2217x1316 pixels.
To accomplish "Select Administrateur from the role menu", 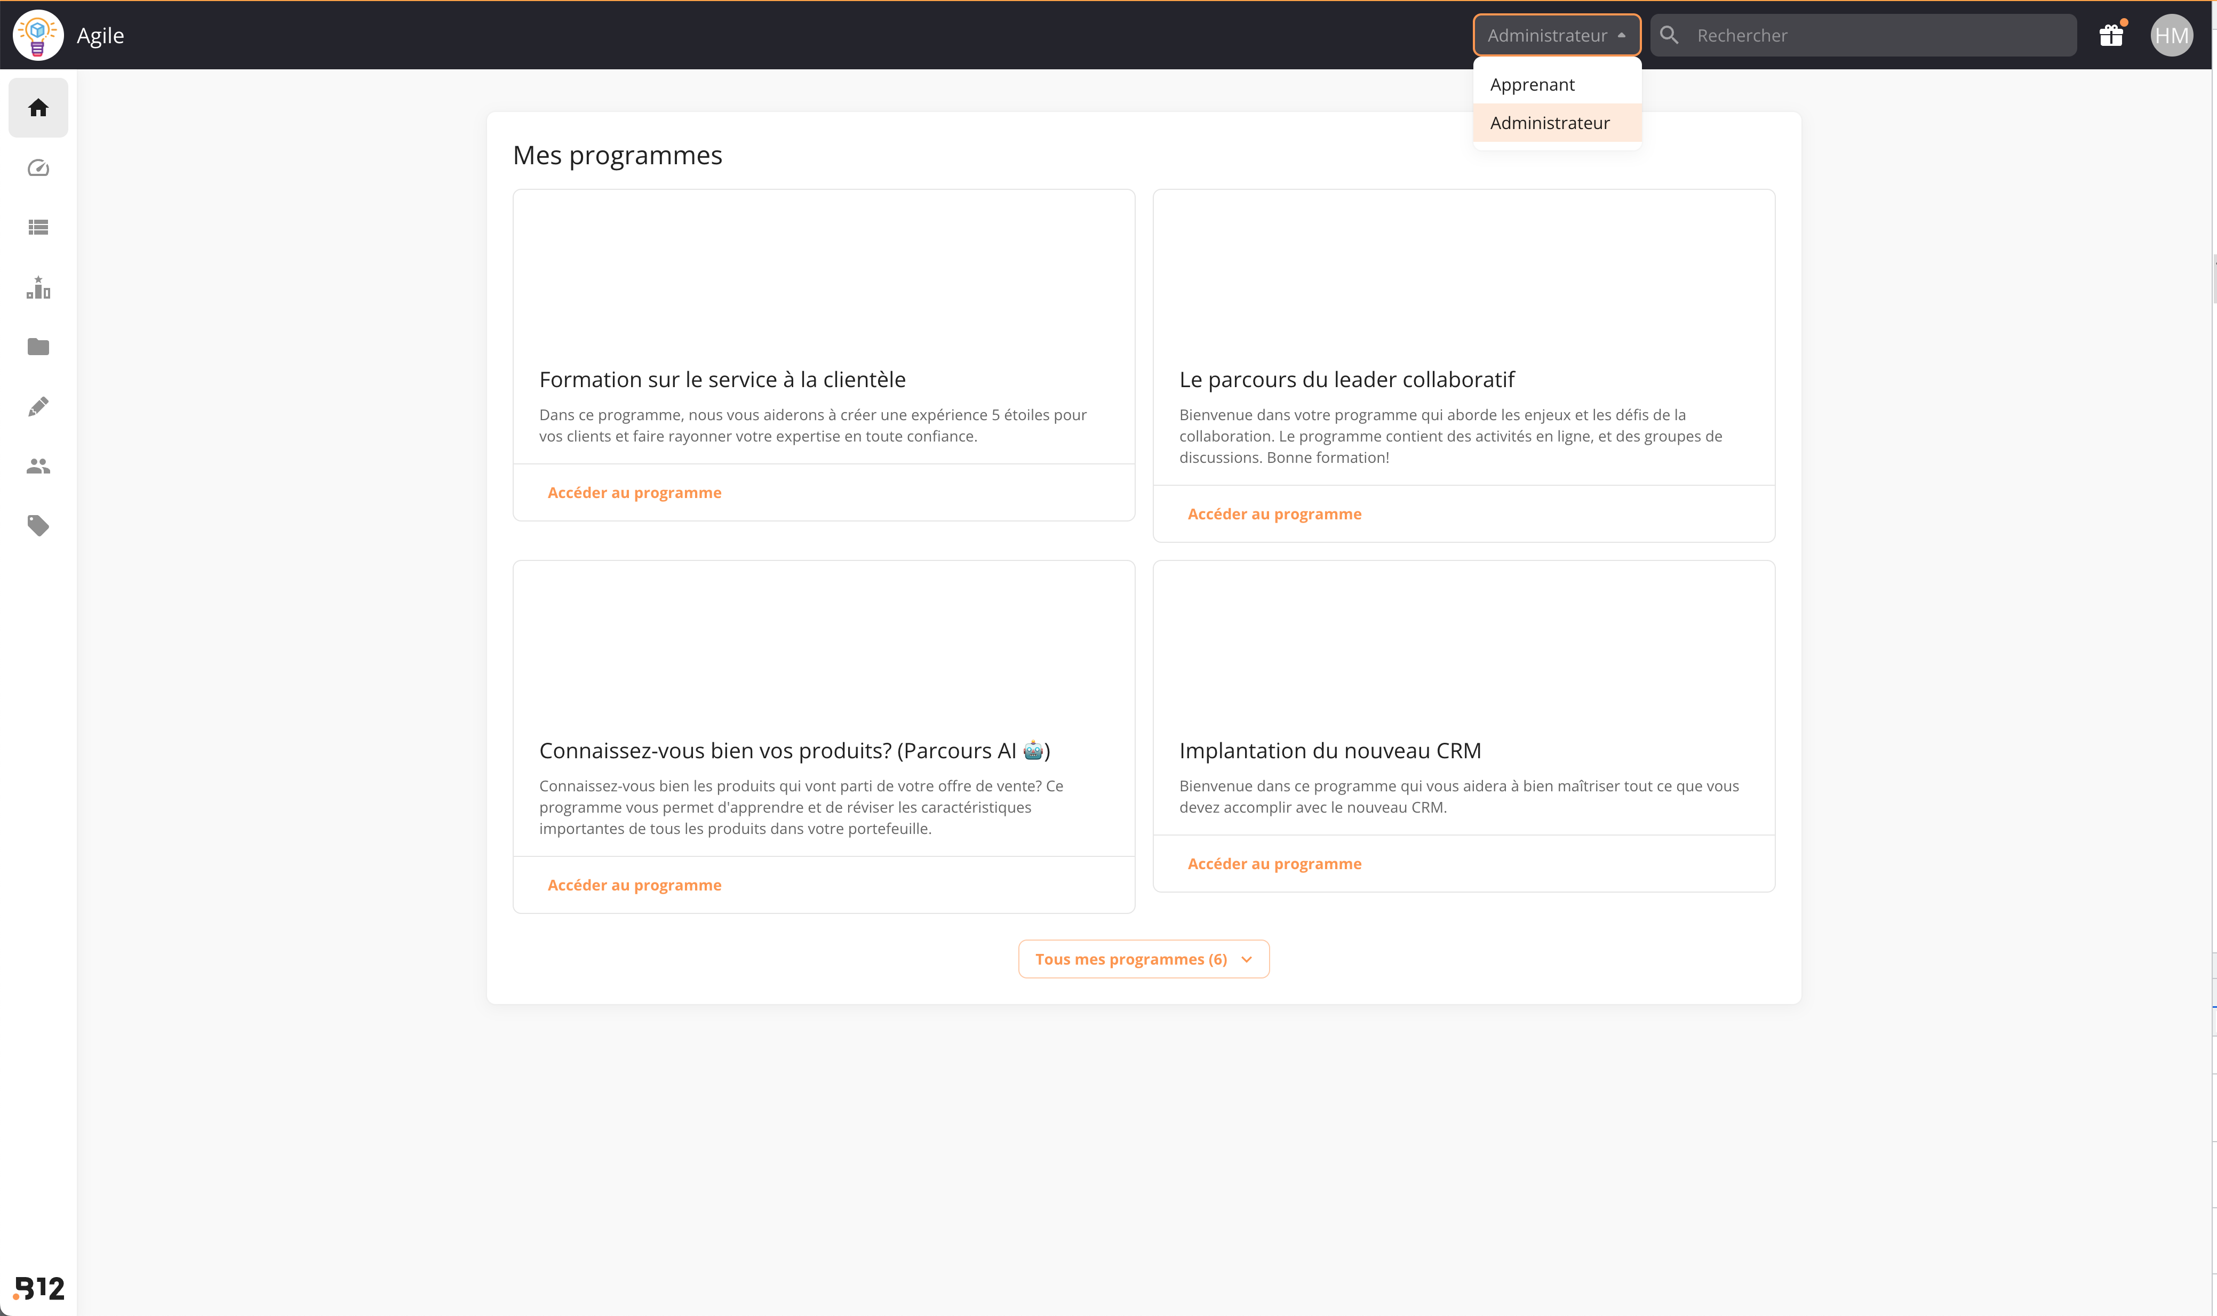I will (x=1557, y=123).
